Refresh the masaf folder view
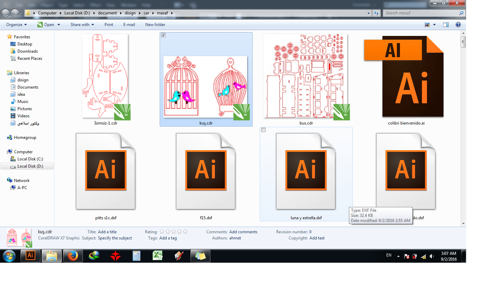The height and width of the screenshot is (288, 487). click(x=376, y=13)
